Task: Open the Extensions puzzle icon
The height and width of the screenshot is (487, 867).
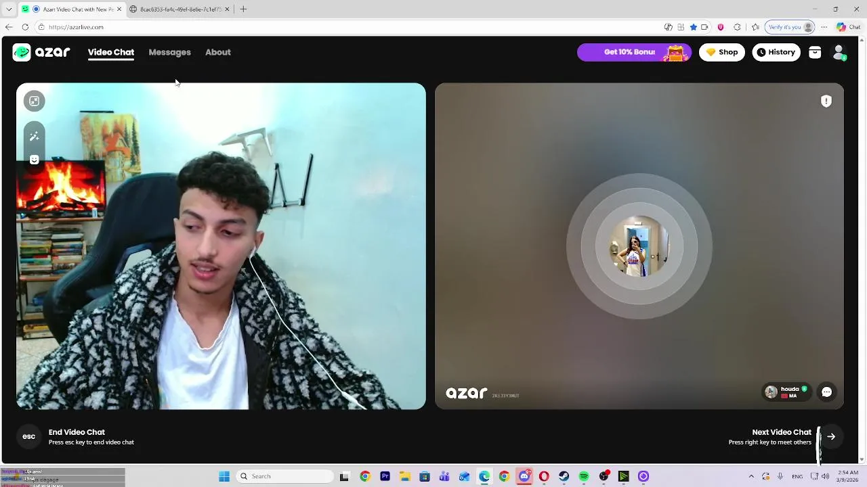Action: tap(738, 27)
